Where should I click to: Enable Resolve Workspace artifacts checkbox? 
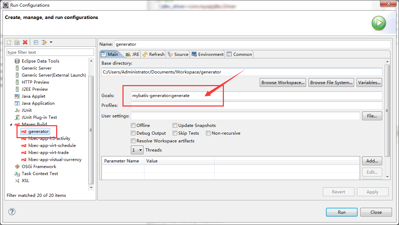click(133, 141)
